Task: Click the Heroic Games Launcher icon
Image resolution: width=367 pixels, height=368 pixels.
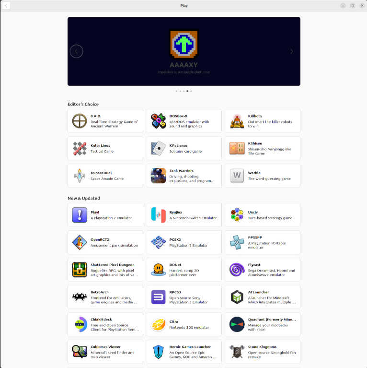Action: click(158, 352)
